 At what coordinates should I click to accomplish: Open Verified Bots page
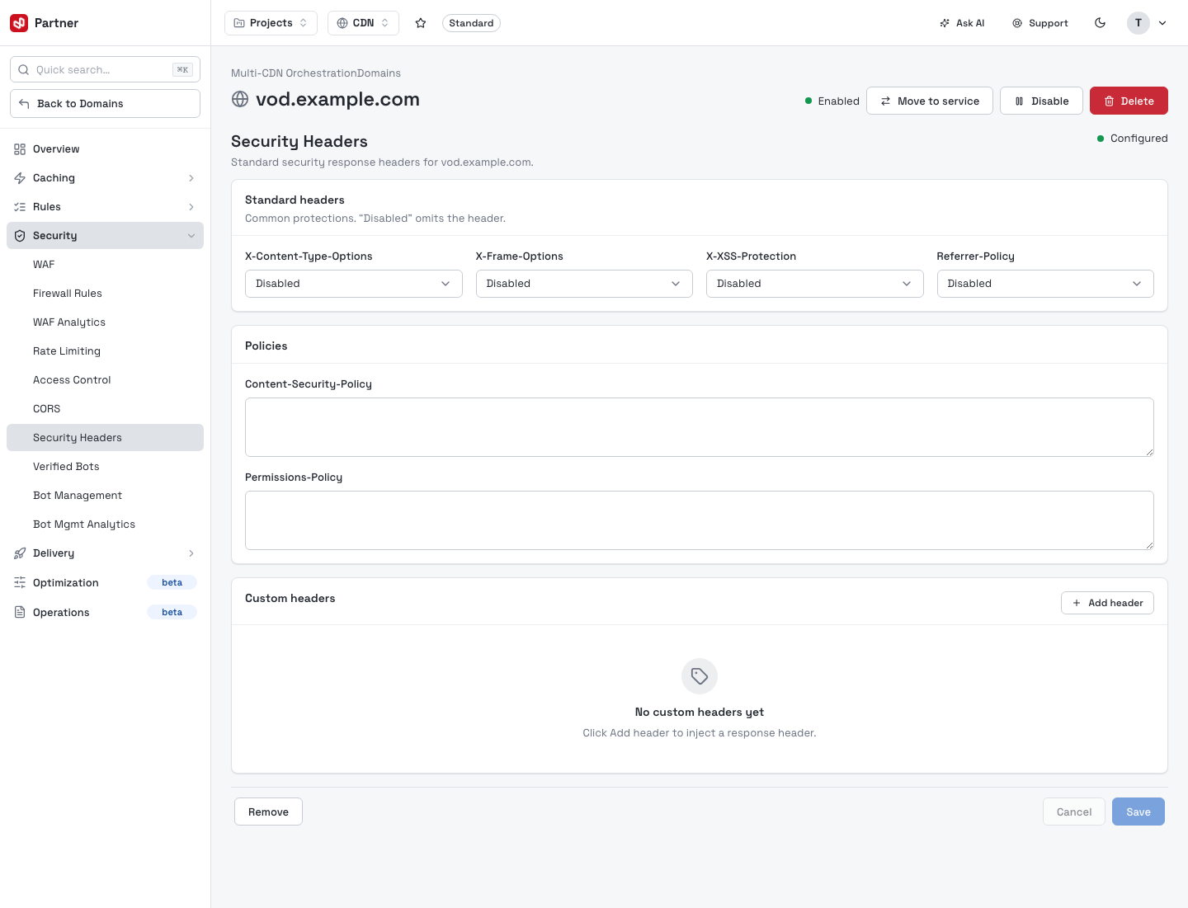[106, 467]
